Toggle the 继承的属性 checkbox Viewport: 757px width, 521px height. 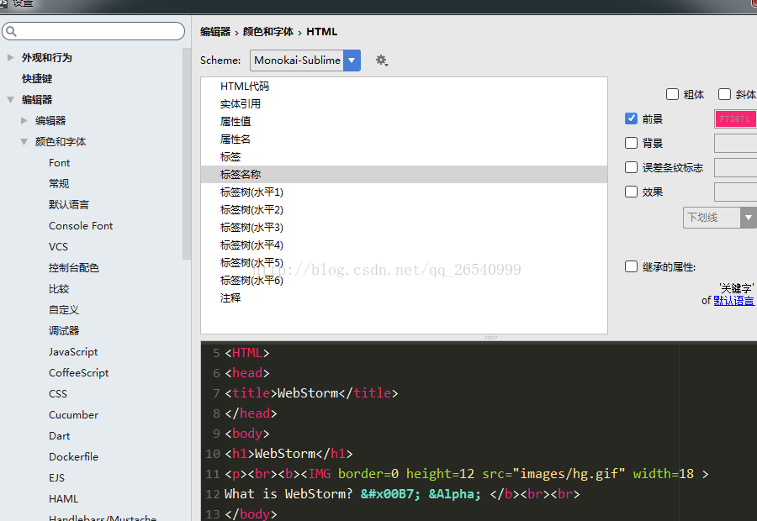(x=631, y=266)
